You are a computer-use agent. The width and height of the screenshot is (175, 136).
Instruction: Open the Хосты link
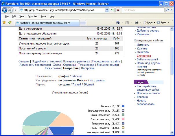pyautogui.click(x=57, y=65)
